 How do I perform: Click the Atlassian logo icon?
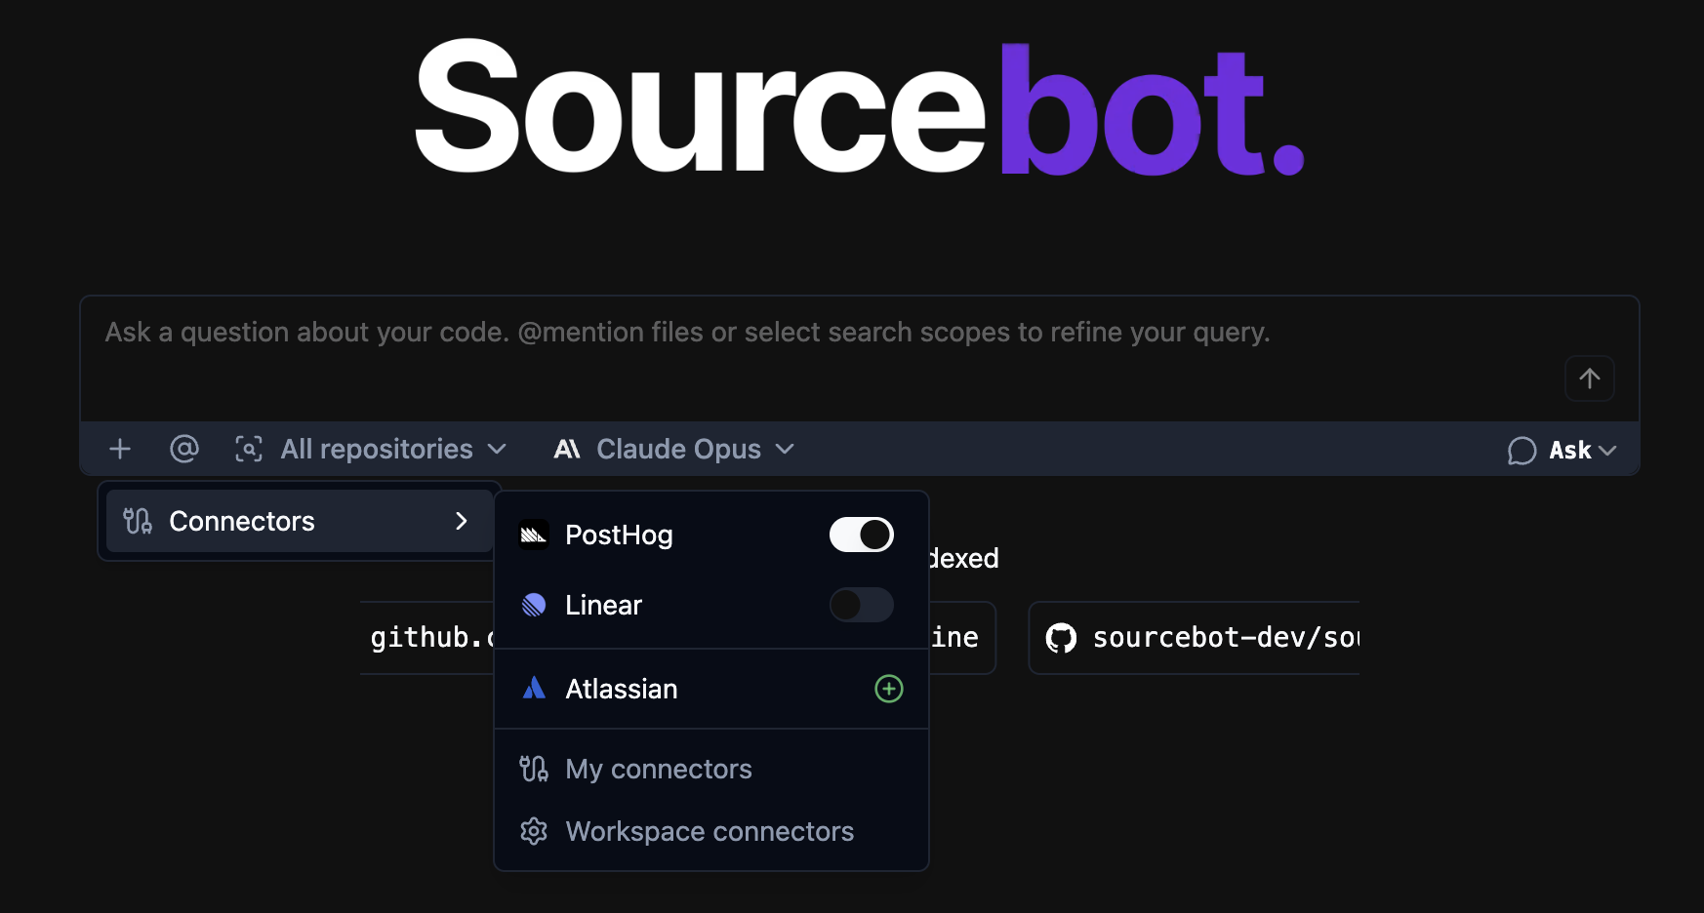tap(534, 689)
